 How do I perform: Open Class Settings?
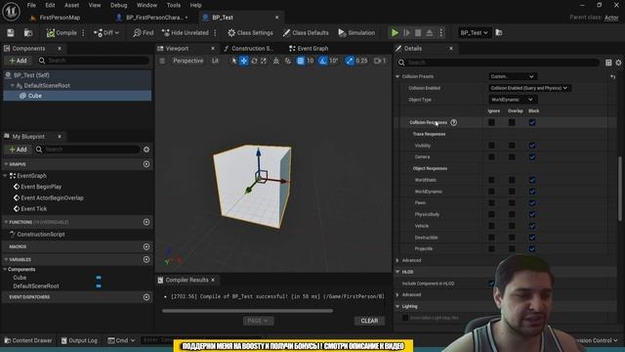pyautogui.click(x=250, y=32)
